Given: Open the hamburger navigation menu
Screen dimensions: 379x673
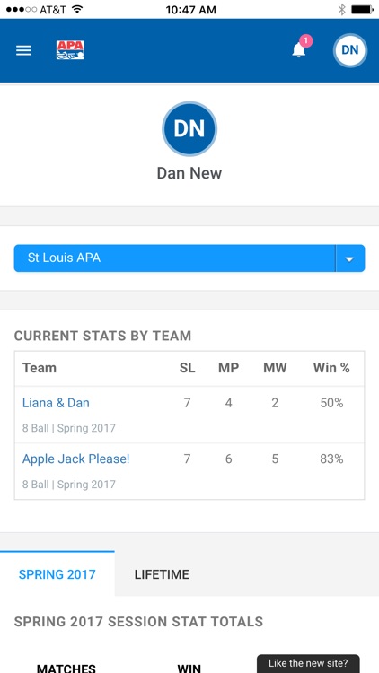Looking at the screenshot, I should (x=23, y=50).
